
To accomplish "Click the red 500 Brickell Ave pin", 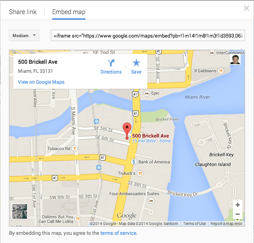I will pyautogui.click(x=127, y=131).
